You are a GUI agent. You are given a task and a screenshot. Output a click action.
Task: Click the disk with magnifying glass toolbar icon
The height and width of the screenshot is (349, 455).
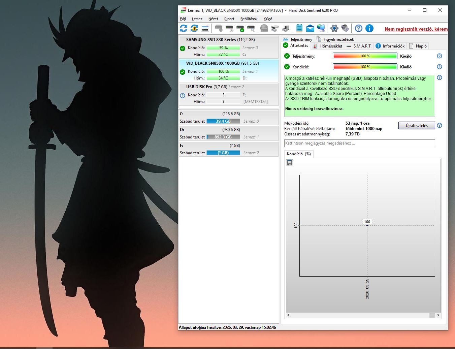pyautogui.click(x=251, y=28)
